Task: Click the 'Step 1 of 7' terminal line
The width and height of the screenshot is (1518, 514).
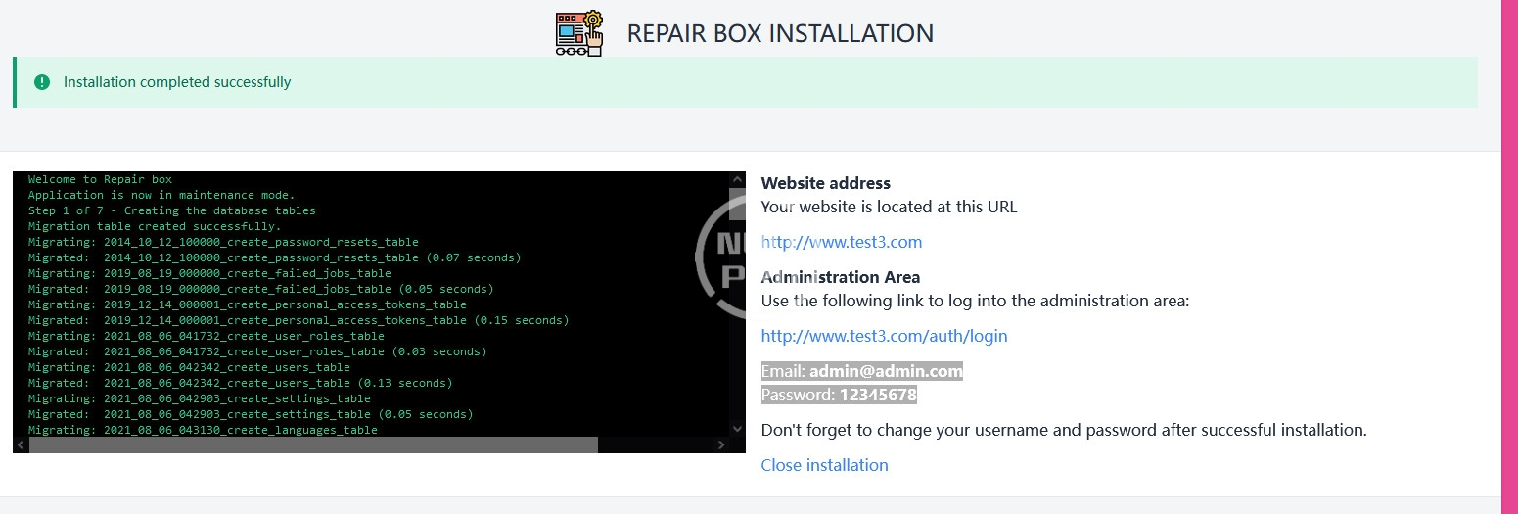Action: pyautogui.click(x=171, y=210)
